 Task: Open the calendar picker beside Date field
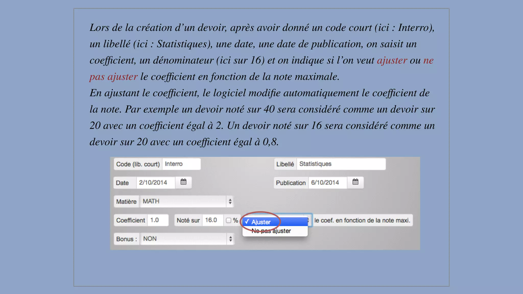pyautogui.click(x=183, y=182)
